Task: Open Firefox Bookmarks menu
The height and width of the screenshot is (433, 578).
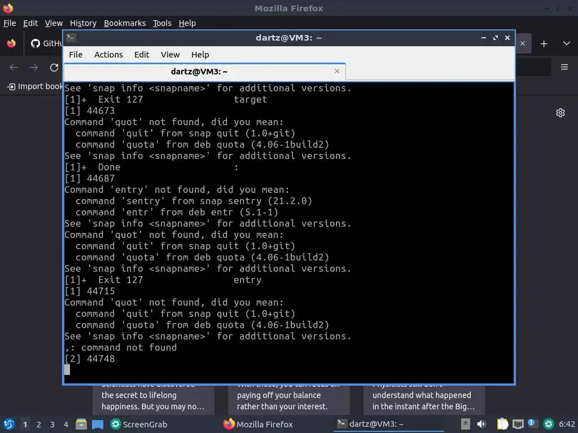Action: (x=125, y=23)
